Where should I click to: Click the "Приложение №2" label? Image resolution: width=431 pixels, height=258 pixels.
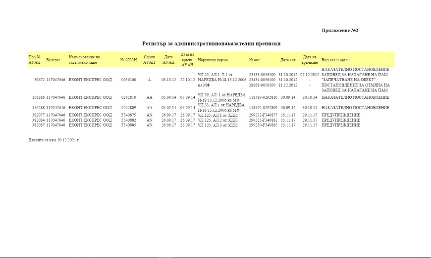tap(339, 31)
